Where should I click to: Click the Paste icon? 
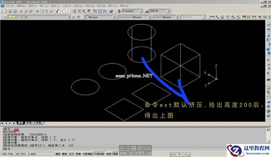tap(46, 11)
